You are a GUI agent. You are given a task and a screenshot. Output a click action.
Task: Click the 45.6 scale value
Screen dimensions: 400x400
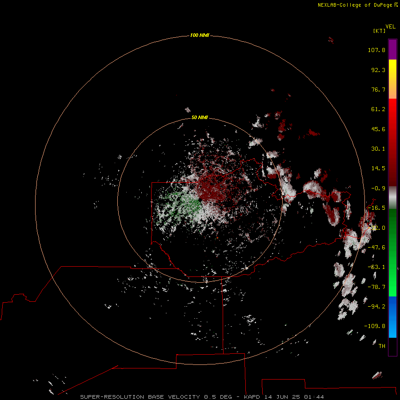click(378, 129)
